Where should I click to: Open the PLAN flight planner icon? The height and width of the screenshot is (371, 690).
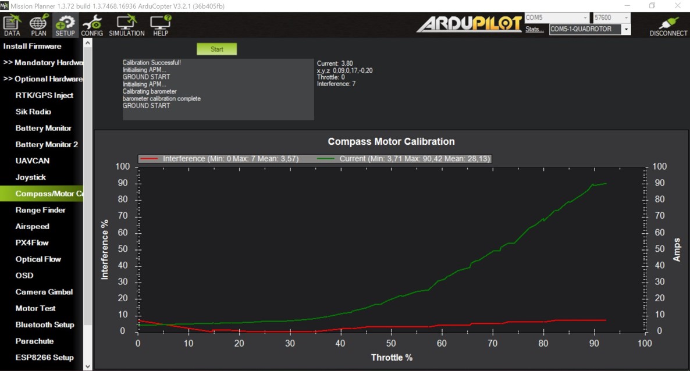point(38,26)
